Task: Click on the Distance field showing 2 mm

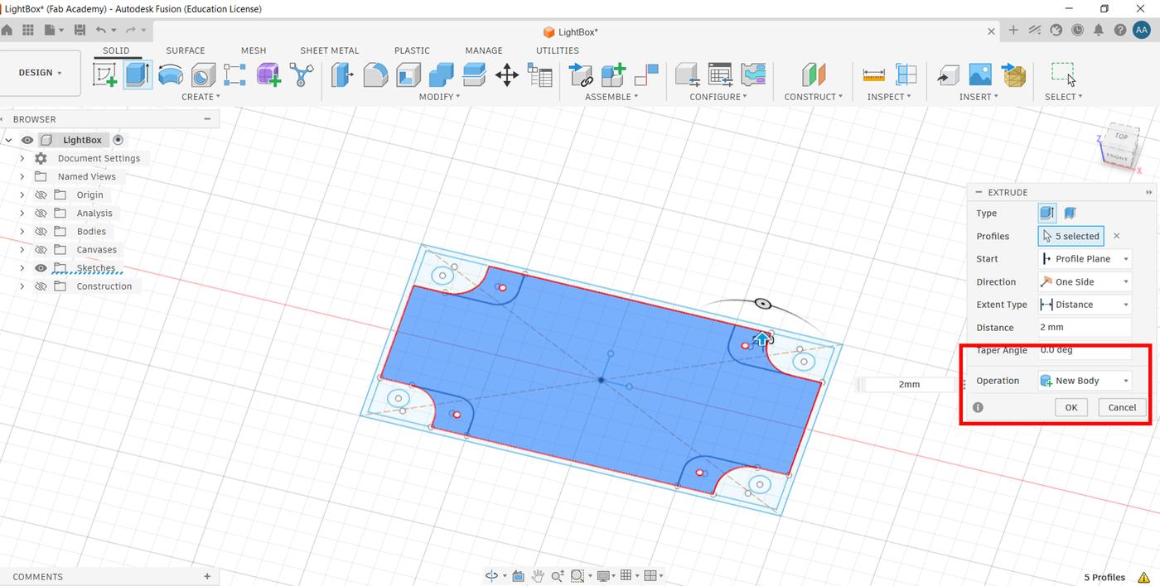Action: click(x=1085, y=328)
